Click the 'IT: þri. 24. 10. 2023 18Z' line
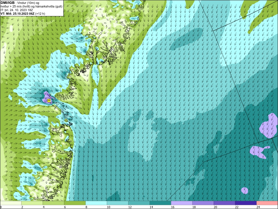The width and height of the screenshot is (278, 209). (17, 10)
